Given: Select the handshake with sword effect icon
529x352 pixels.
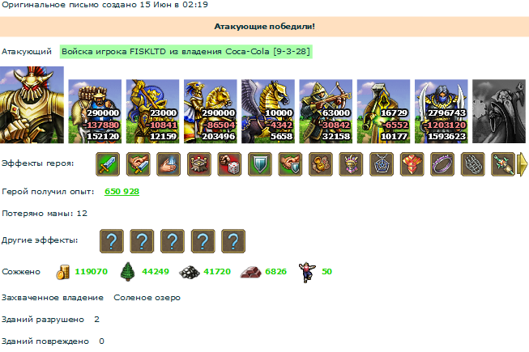Looking at the screenshot, I should click(138, 164).
